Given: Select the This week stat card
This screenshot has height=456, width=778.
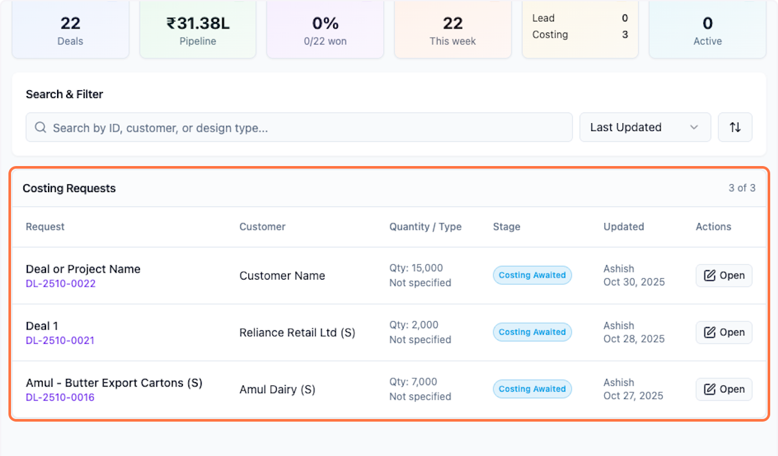Looking at the screenshot, I should coord(453,30).
